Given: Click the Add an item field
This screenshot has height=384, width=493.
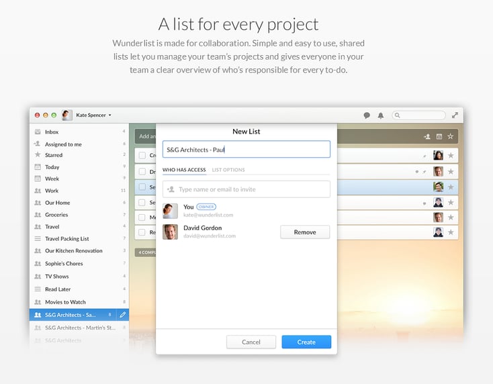Looking at the screenshot, I should point(146,136).
